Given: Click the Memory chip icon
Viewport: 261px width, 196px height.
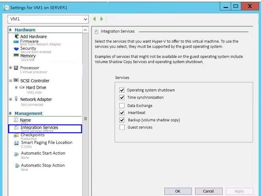Looking at the screenshot, I should [x=16, y=55].
